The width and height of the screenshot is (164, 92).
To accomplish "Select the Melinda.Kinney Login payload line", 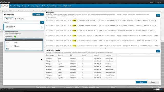I will (101, 41).
